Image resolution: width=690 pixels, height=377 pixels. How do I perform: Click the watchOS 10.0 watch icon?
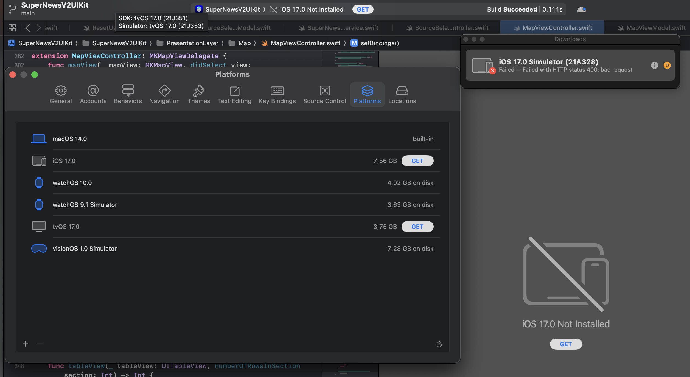tap(39, 183)
